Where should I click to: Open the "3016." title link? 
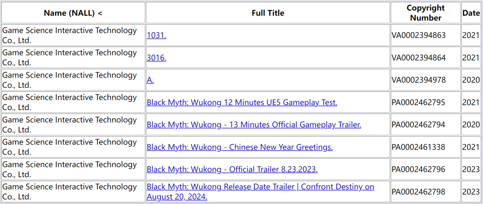[156, 58]
